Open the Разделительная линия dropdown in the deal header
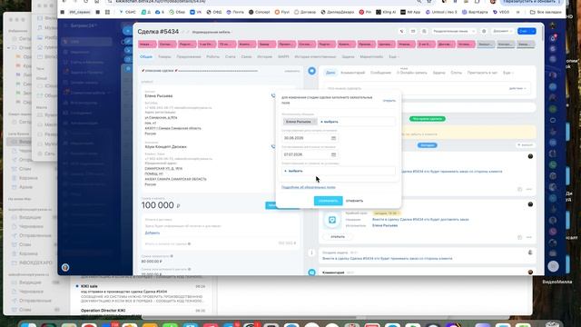This screenshot has height=327, width=581. [454, 32]
